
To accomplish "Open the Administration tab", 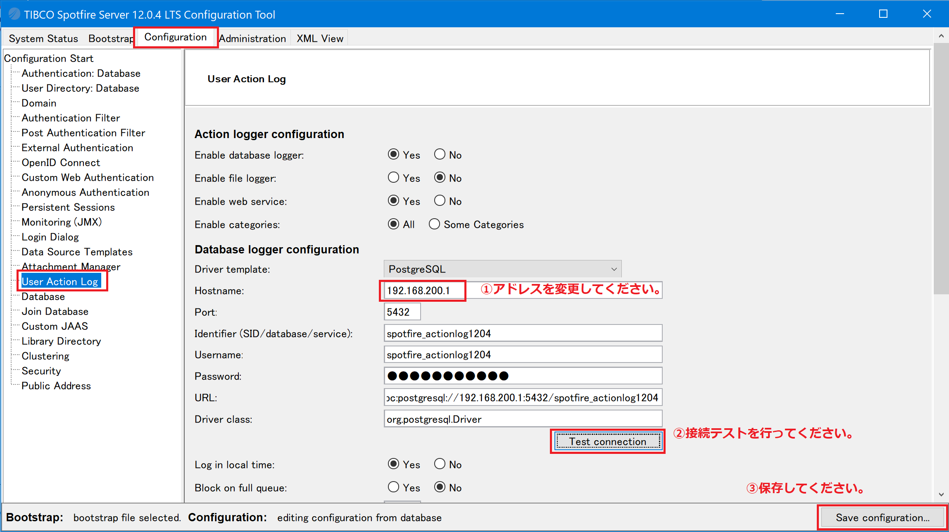I will (x=252, y=38).
